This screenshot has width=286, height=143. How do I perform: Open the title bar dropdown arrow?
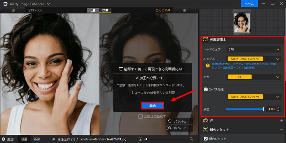(x=49, y=4)
